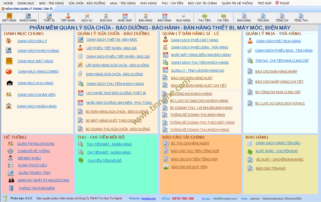Open the BẢO HÀNH toolbar icon

164,18
